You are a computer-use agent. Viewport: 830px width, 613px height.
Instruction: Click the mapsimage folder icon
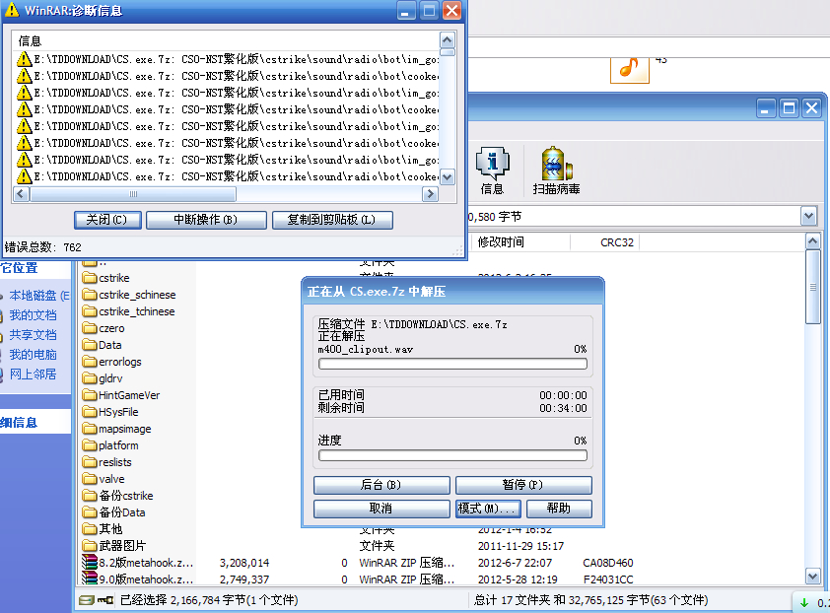click(90, 429)
